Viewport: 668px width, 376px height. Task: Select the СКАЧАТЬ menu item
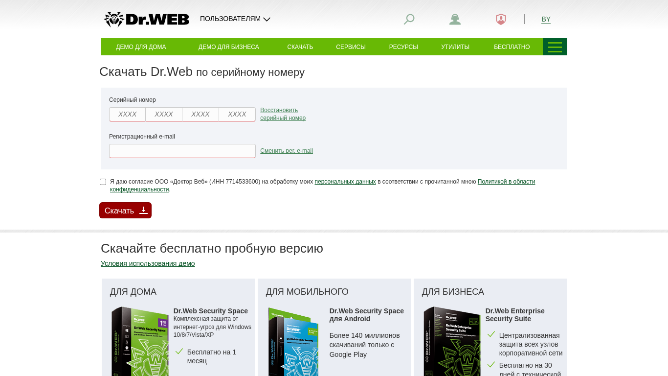[x=300, y=47]
